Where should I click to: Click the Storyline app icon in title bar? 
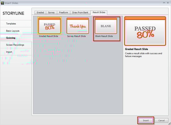pos(2,3)
